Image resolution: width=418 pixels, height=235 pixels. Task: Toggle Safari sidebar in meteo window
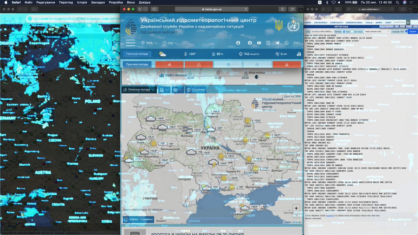(154, 9)
